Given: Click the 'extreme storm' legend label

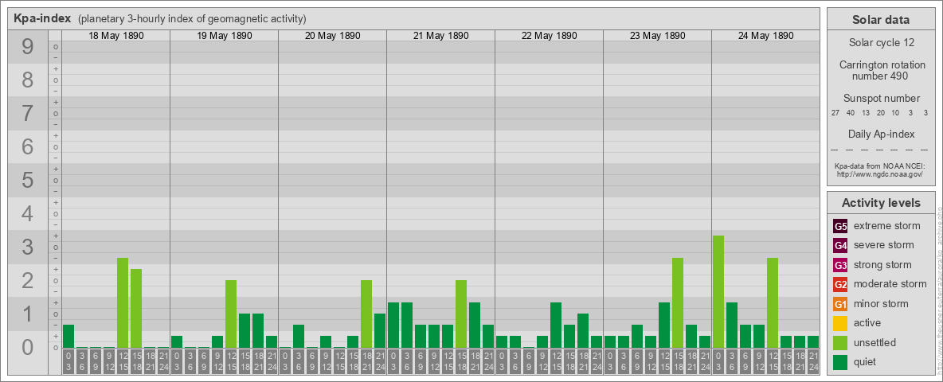Looking at the screenshot, I should pyautogui.click(x=886, y=226).
